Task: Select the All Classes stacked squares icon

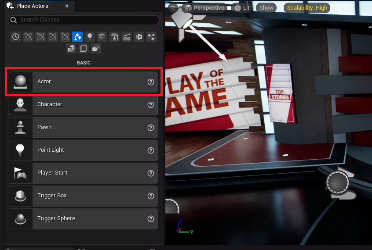Action: point(96,48)
